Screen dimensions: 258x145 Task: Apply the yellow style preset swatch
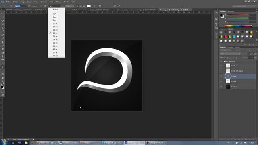251,32
